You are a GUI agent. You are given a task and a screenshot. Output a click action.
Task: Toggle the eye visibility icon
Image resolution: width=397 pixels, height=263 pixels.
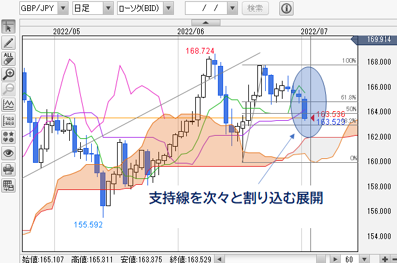8,153
